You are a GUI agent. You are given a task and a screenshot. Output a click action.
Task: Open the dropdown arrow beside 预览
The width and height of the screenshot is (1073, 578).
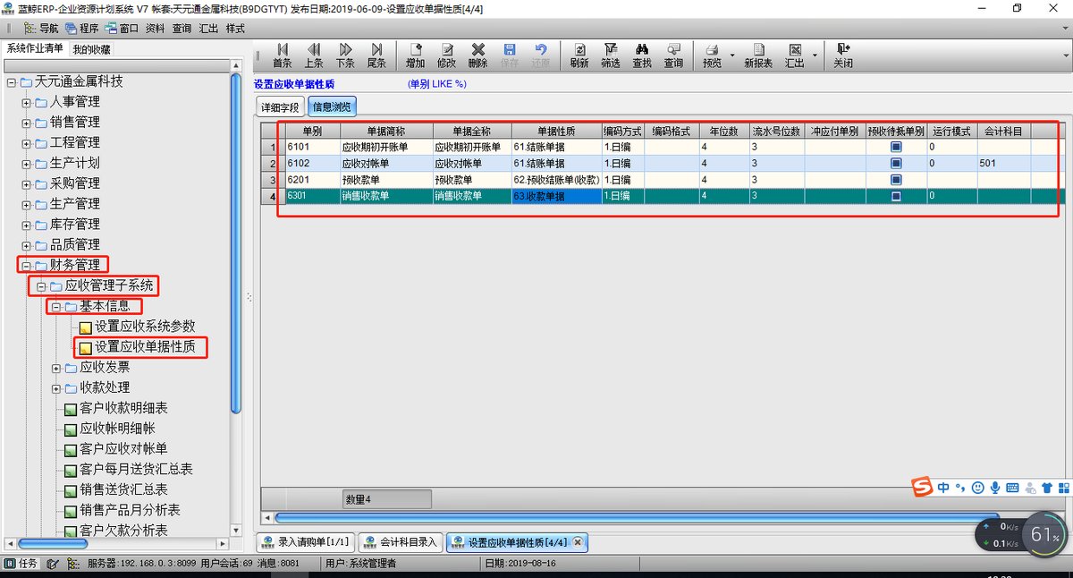pos(732,55)
